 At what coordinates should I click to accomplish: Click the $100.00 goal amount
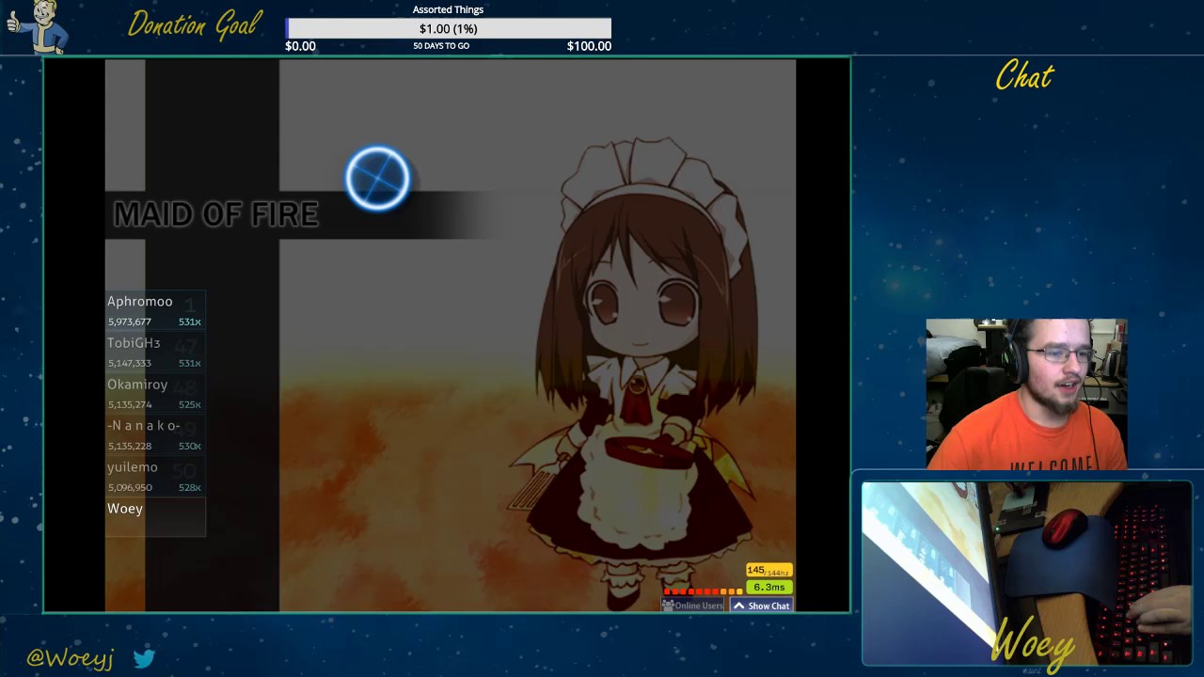click(x=589, y=46)
